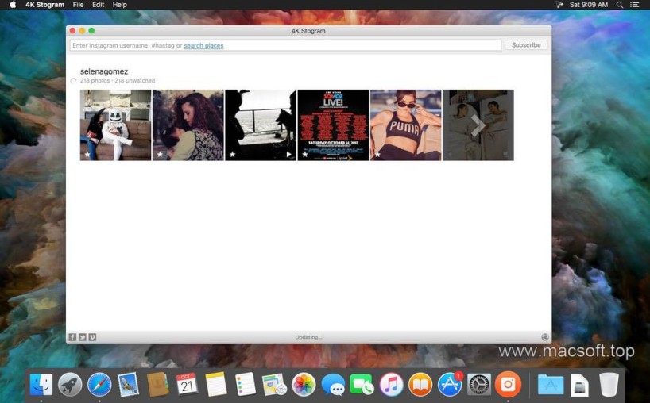The image size is (650, 403).
Task: Open iTunes from the Dock
Action: [391, 385]
